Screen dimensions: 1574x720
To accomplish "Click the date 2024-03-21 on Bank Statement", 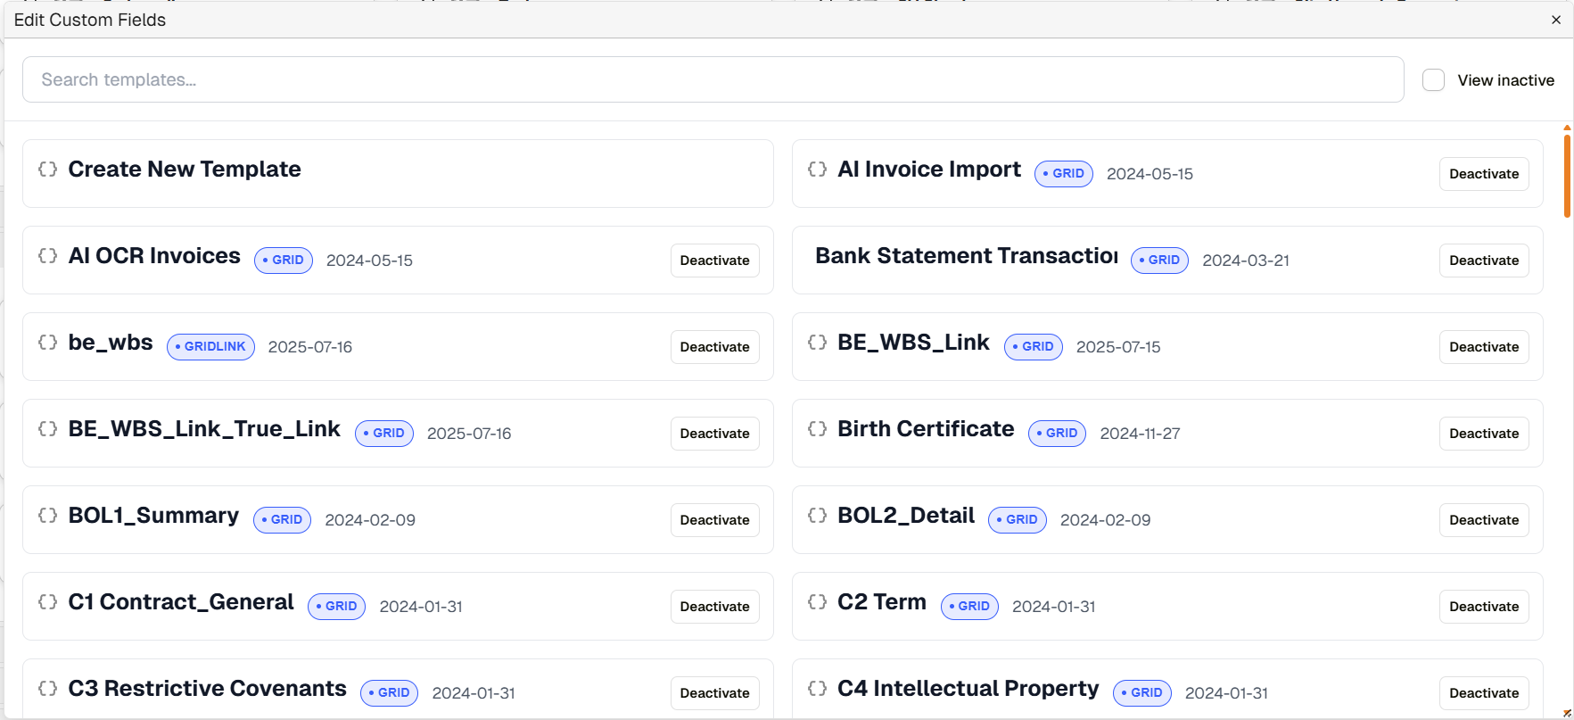I will coord(1246,261).
